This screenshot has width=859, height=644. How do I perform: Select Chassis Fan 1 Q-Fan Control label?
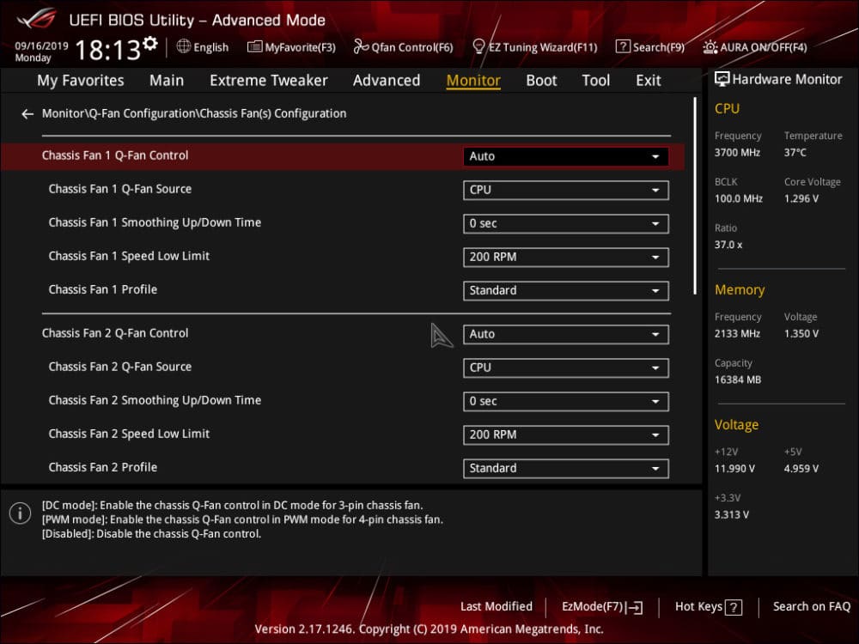click(x=115, y=155)
